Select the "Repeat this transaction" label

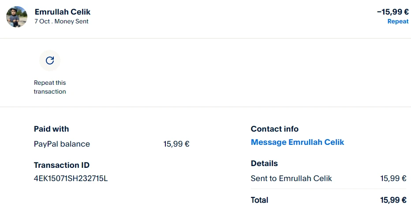pos(50,87)
